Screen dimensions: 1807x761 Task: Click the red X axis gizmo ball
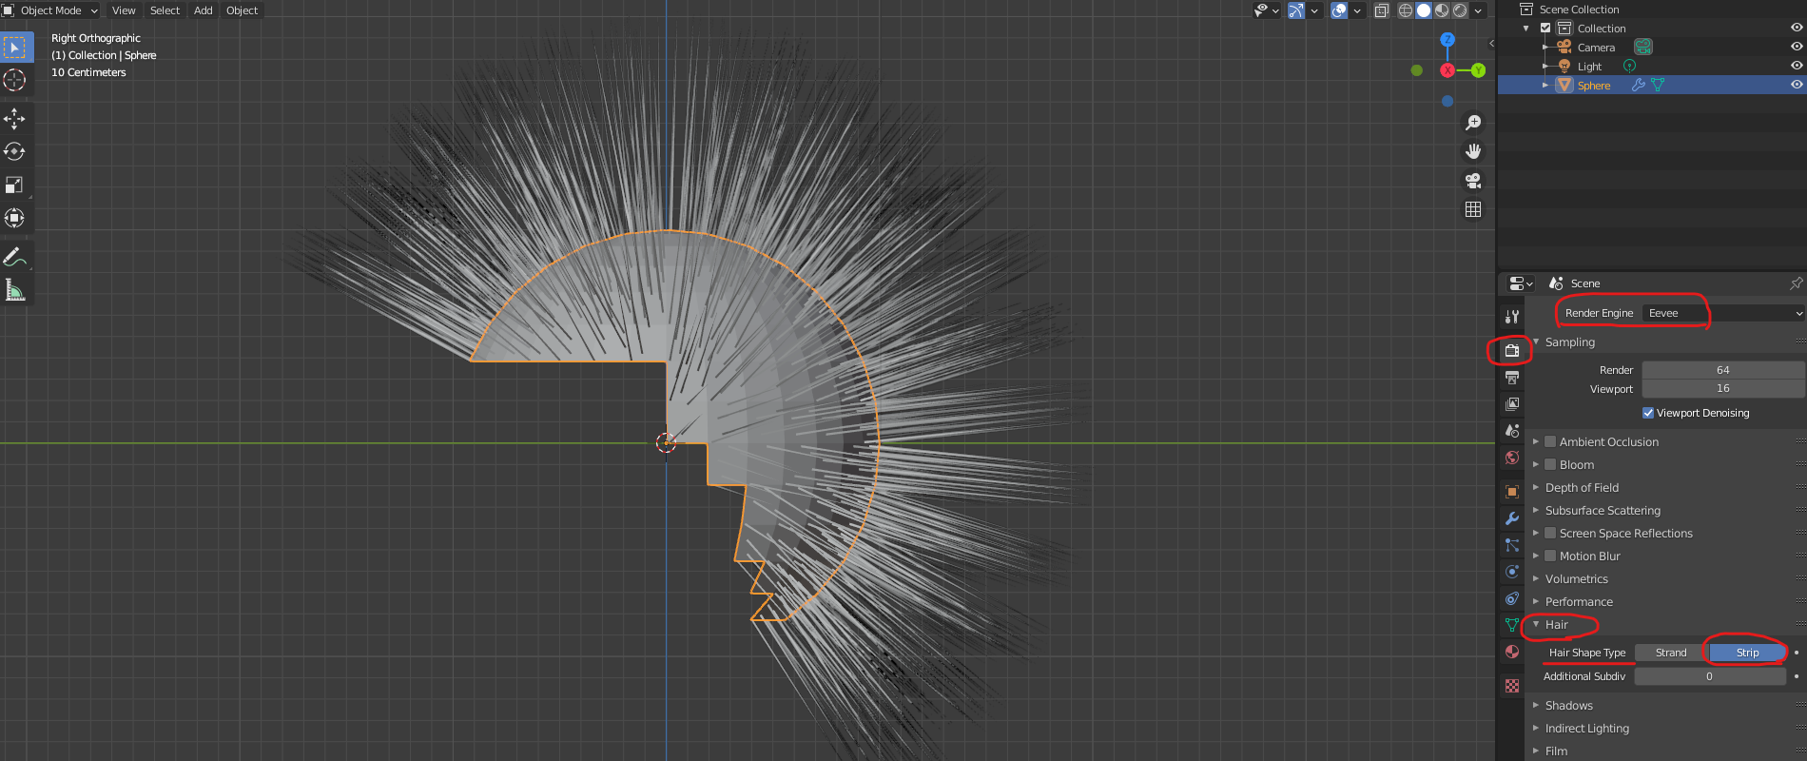(x=1448, y=70)
